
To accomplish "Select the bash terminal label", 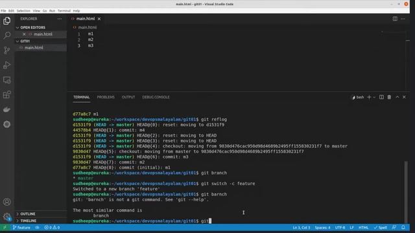I will pos(358,97).
